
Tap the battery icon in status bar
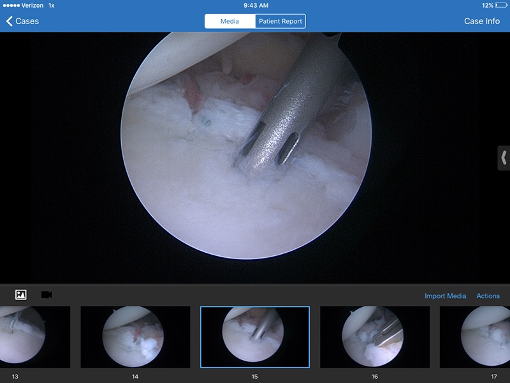pos(501,5)
